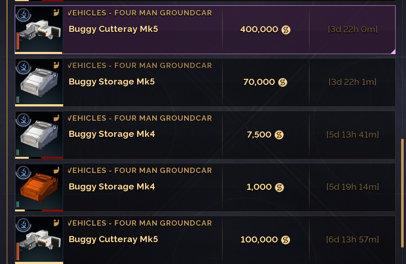Click the Solari coin icon next to 70,000
This screenshot has width=406, height=264.
pos(283,82)
